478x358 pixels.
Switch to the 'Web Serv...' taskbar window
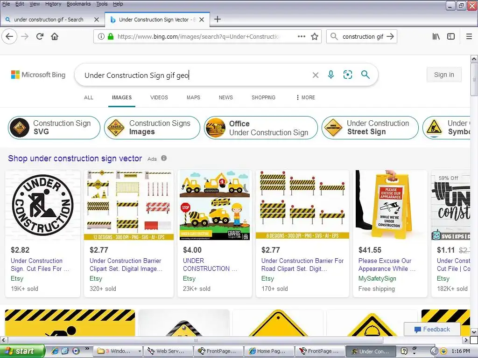[x=168, y=351]
